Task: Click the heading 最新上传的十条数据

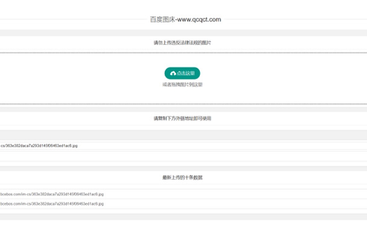Action: pyautogui.click(x=182, y=178)
